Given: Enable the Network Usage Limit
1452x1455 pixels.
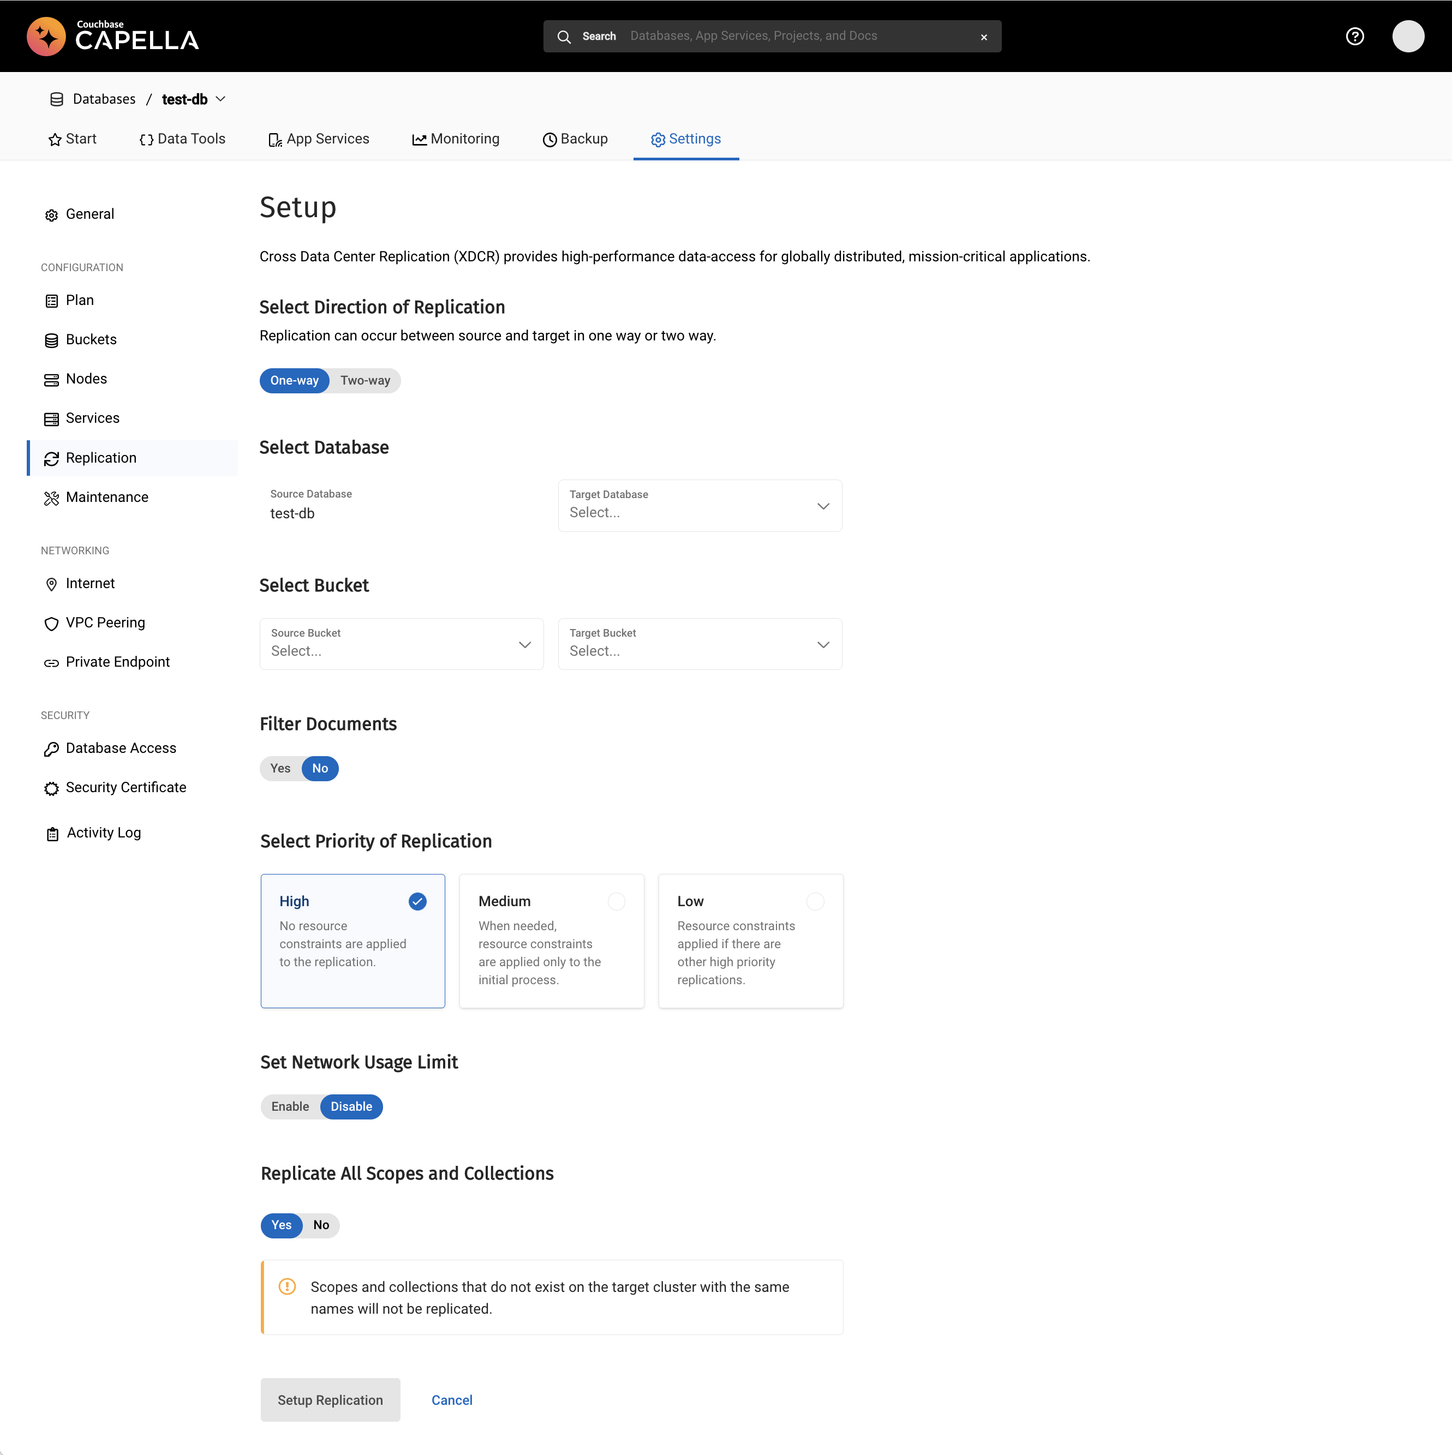Looking at the screenshot, I should click(290, 1106).
